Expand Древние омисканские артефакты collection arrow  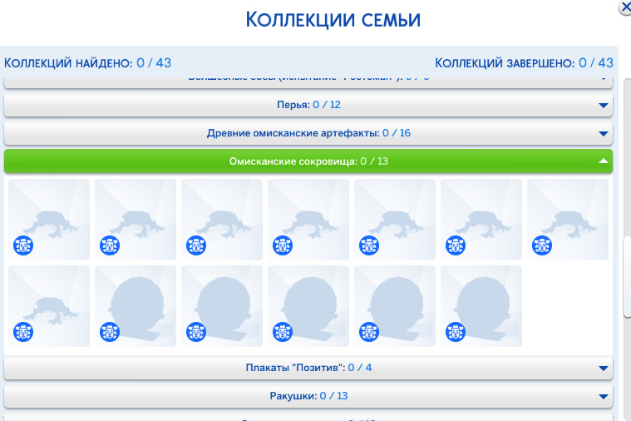(x=603, y=133)
